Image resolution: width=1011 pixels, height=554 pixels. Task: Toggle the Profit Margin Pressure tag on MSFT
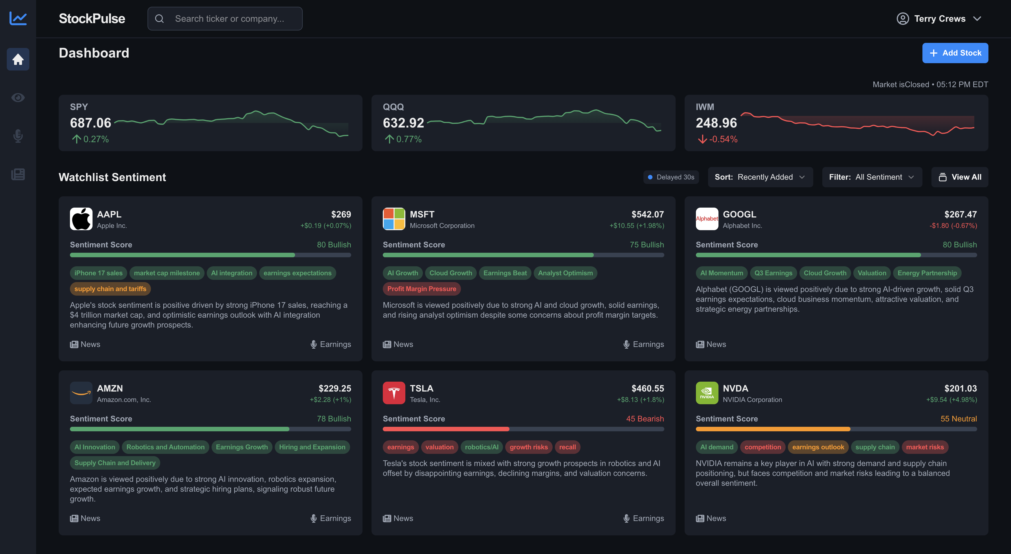[x=421, y=289]
